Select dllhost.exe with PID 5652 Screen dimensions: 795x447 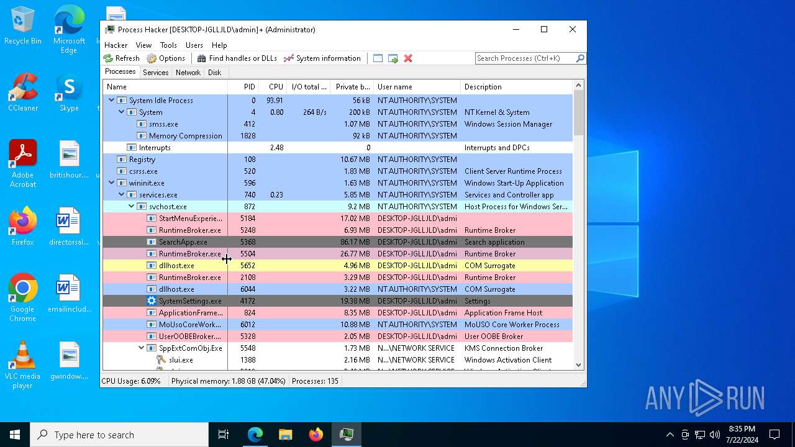338,265
